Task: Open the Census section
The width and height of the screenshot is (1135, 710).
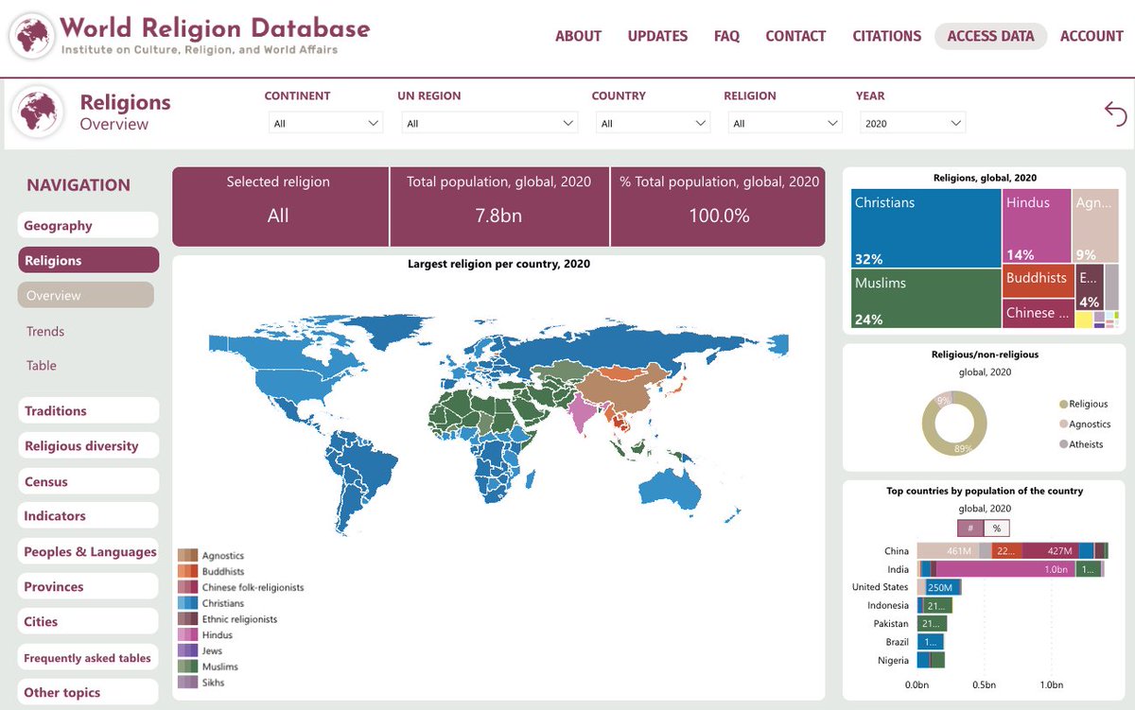Action: tap(88, 481)
